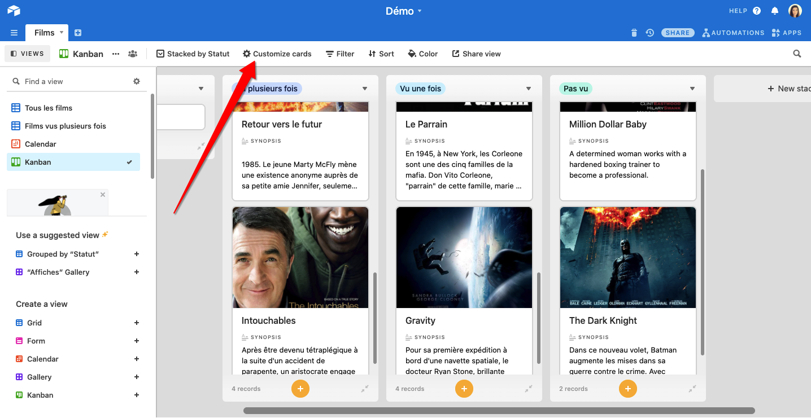This screenshot has height=418, width=811.
Task: Click Share view button
Action: [476, 54]
